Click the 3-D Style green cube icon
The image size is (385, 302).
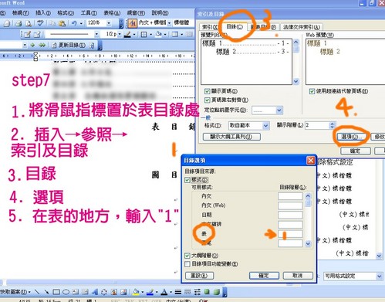[217, 292]
